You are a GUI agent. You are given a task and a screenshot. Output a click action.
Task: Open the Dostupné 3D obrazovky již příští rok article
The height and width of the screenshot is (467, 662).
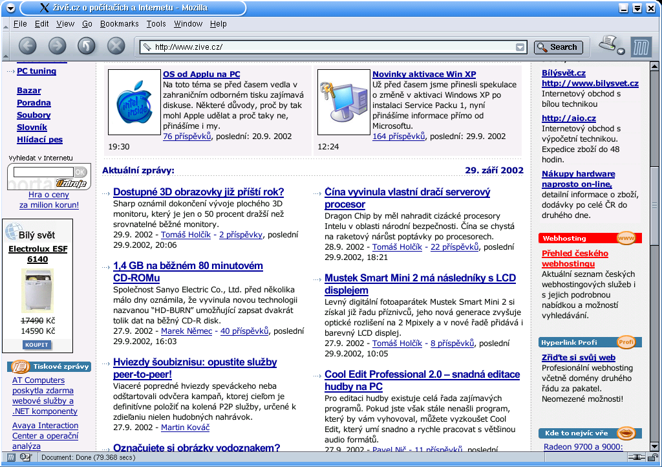click(x=198, y=192)
